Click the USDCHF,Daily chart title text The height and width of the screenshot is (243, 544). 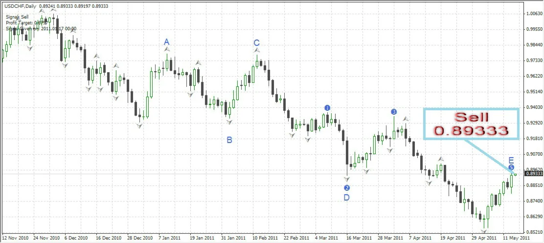(x=21, y=6)
